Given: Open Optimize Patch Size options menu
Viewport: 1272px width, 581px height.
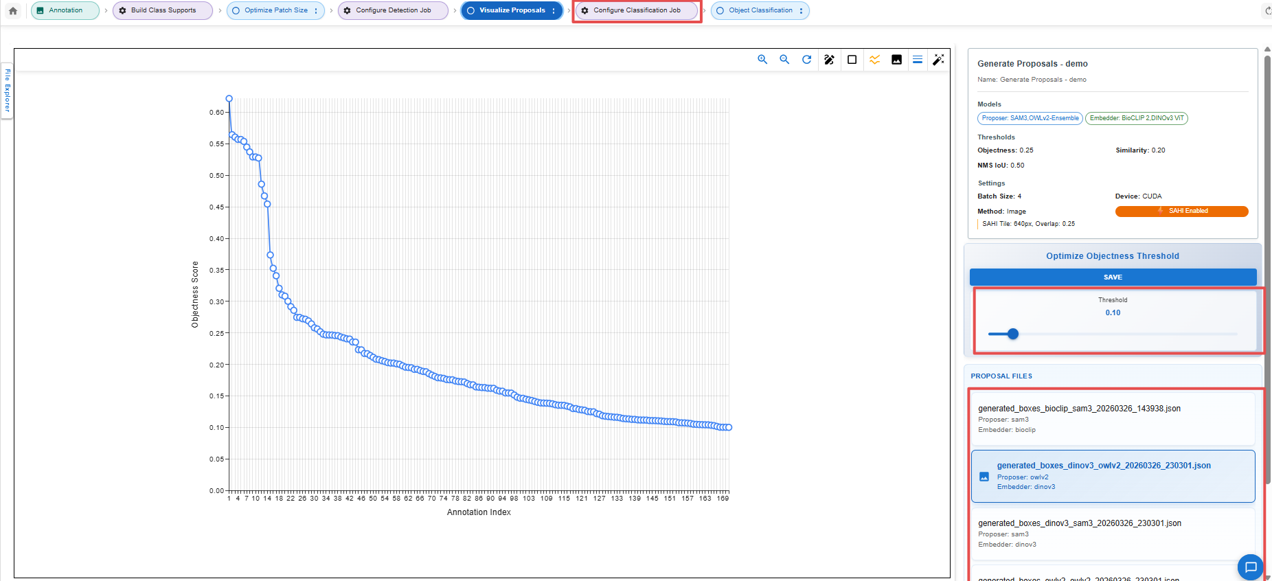Looking at the screenshot, I should [x=316, y=10].
